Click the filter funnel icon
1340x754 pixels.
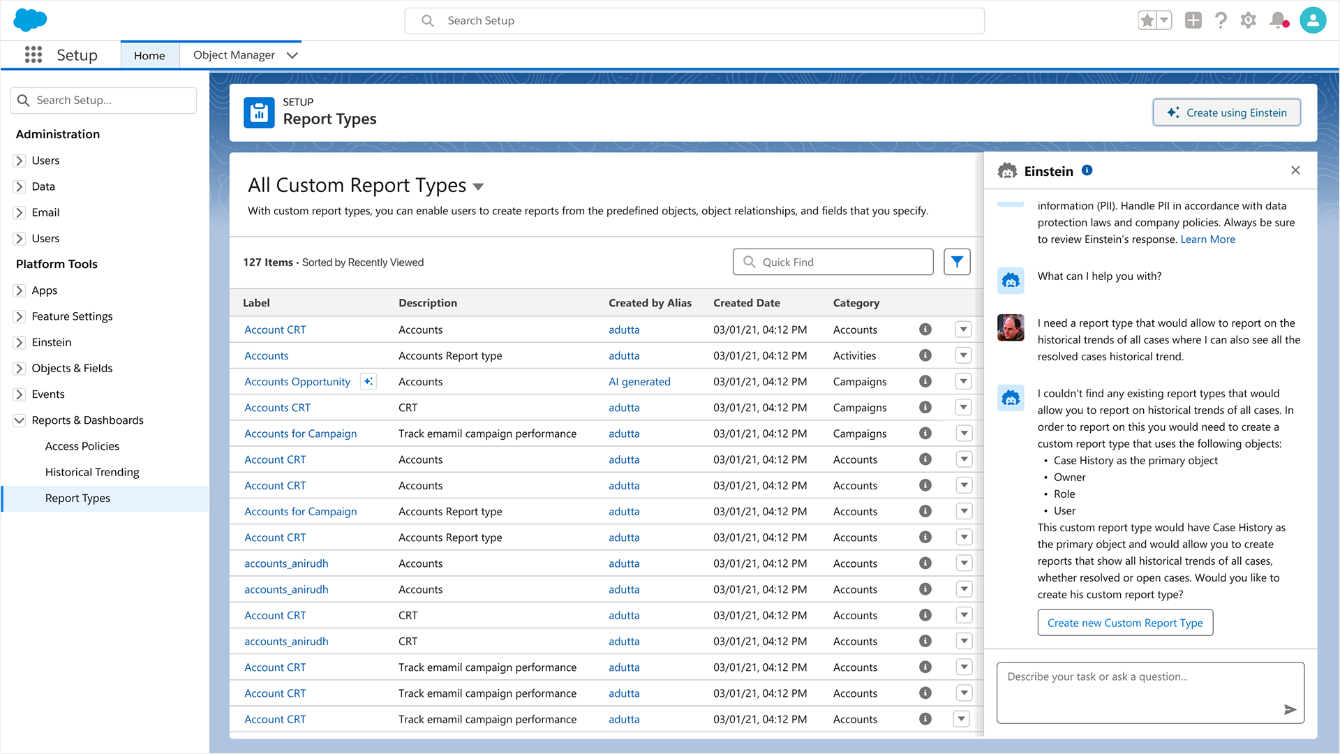[x=957, y=262]
